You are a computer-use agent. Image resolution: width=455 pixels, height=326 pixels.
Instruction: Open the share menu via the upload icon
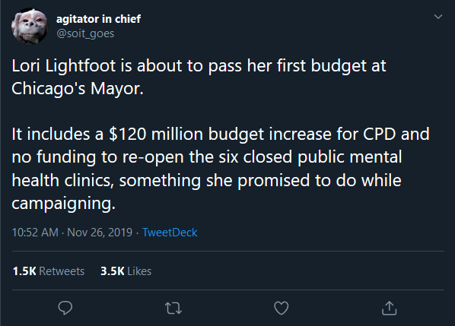[x=389, y=308]
